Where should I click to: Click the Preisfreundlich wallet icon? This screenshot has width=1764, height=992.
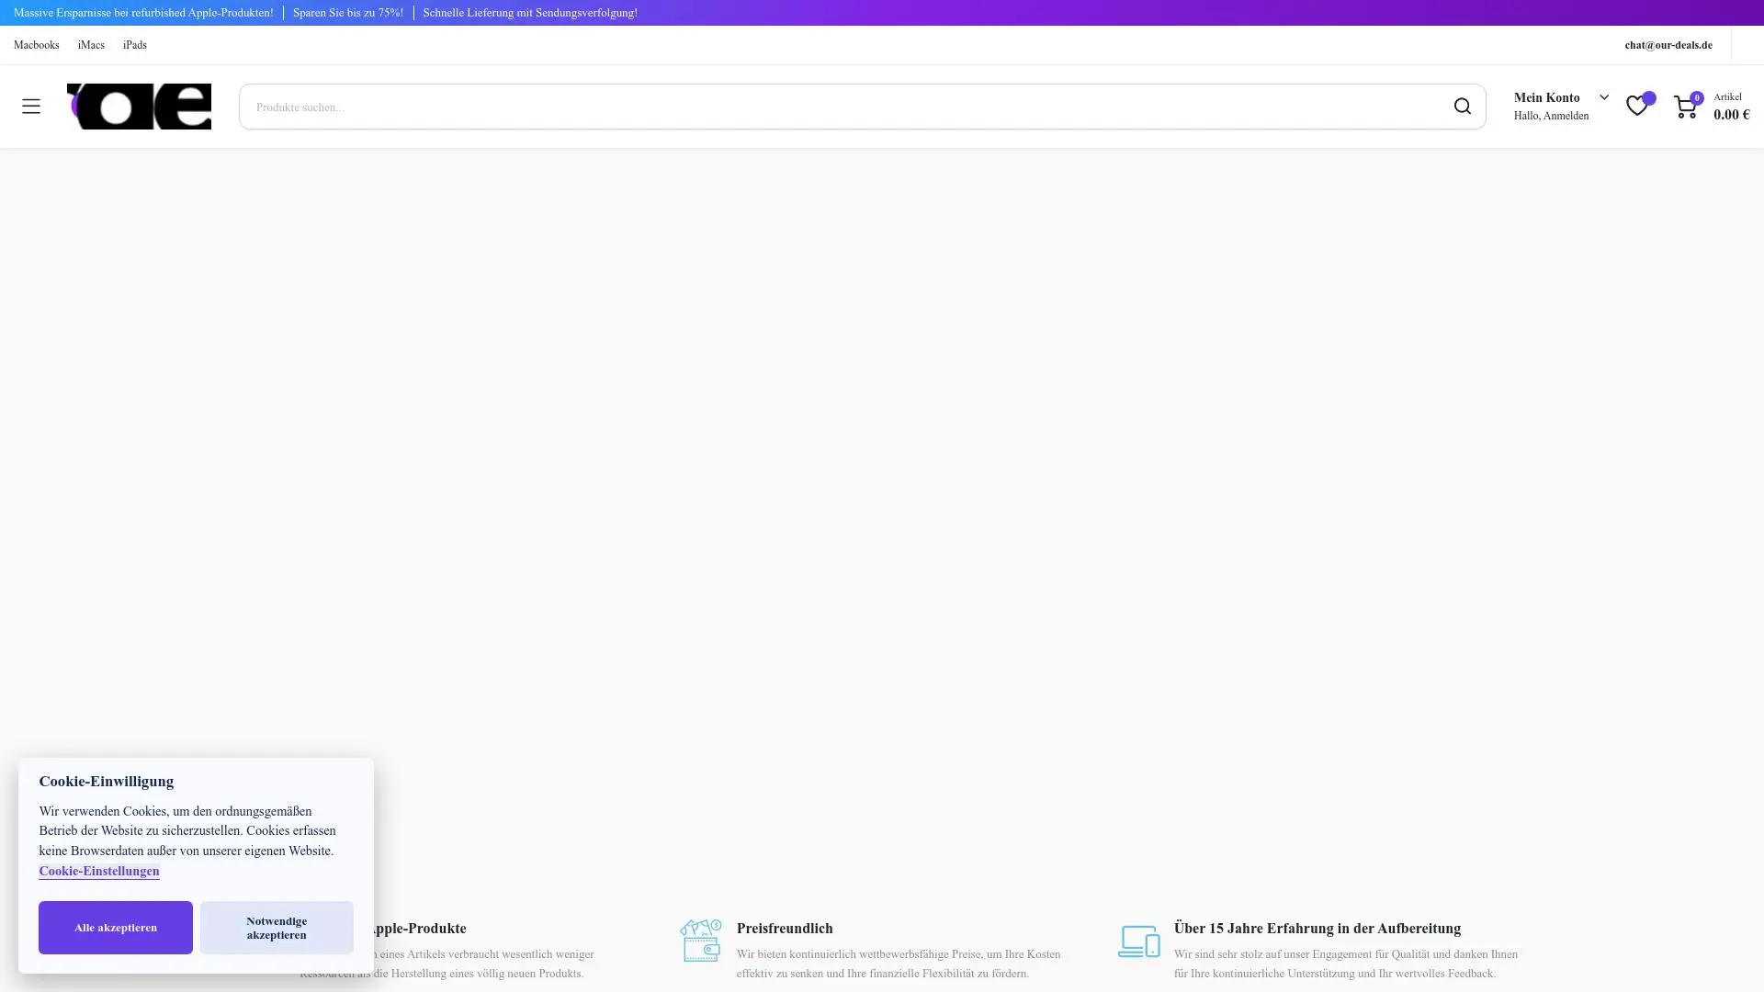(701, 941)
